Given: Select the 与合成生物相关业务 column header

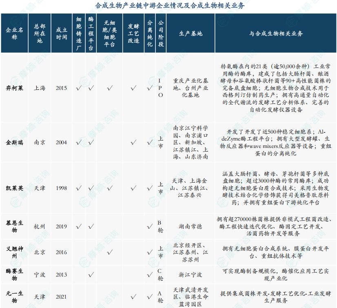Looking at the screenshot, I should coord(276,33).
